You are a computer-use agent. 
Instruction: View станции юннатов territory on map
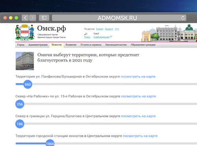coord(140,136)
